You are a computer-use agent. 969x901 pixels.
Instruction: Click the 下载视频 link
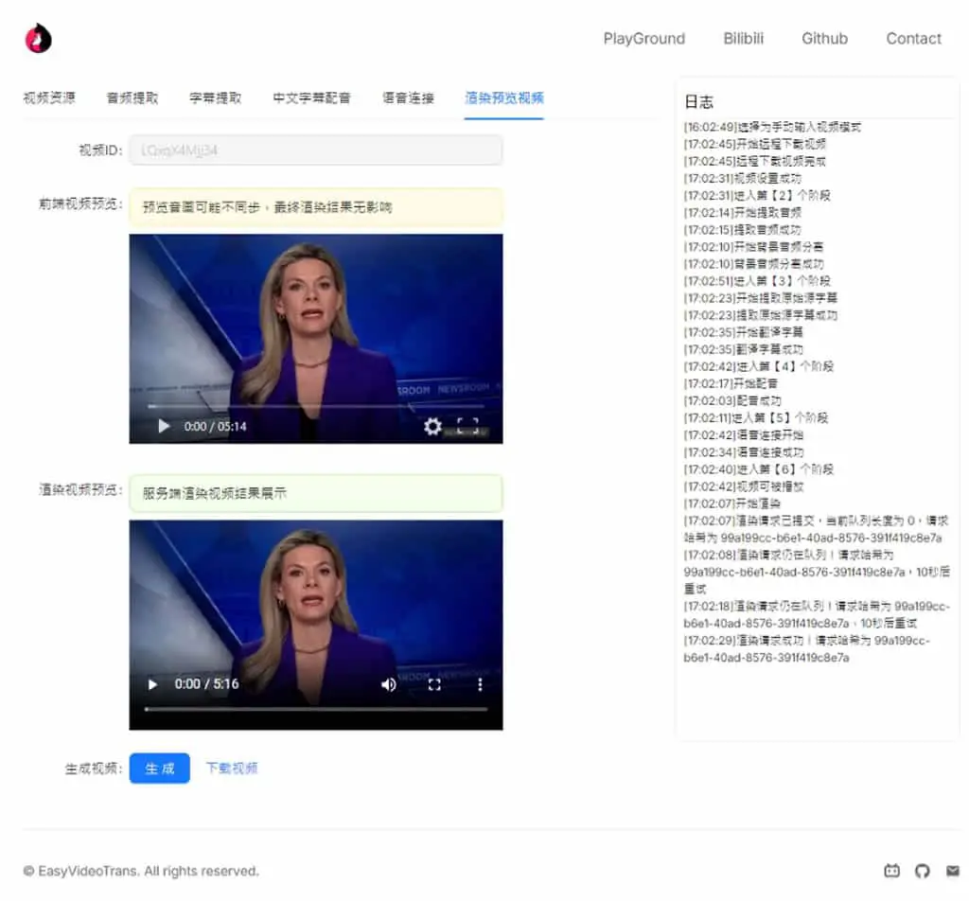click(232, 768)
